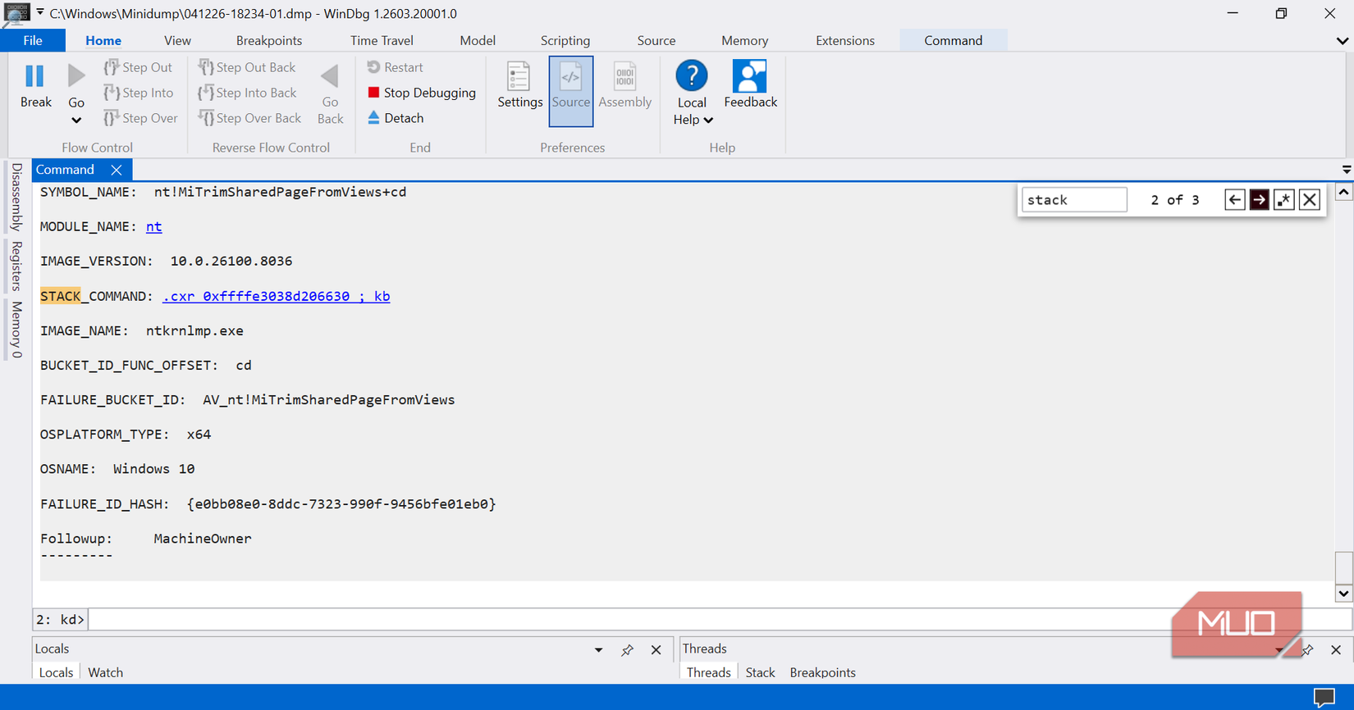Viewport: 1354px width, 710px height.
Task: Open the Scripting ribbon tab
Action: click(565, 40)
